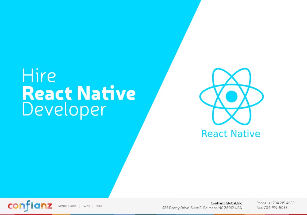This screenshot has width=307, height=215.
Task: Click the bold 'React Native' headline
Action: tap(79, 93)
